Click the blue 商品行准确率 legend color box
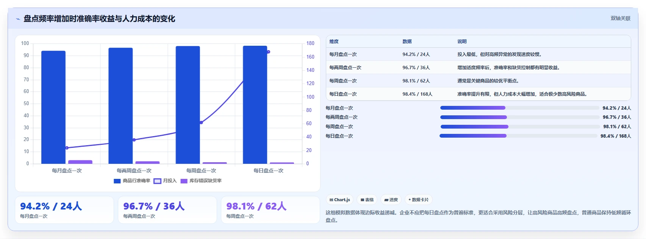This screenshot has height=239, width=646. (117, 181)
